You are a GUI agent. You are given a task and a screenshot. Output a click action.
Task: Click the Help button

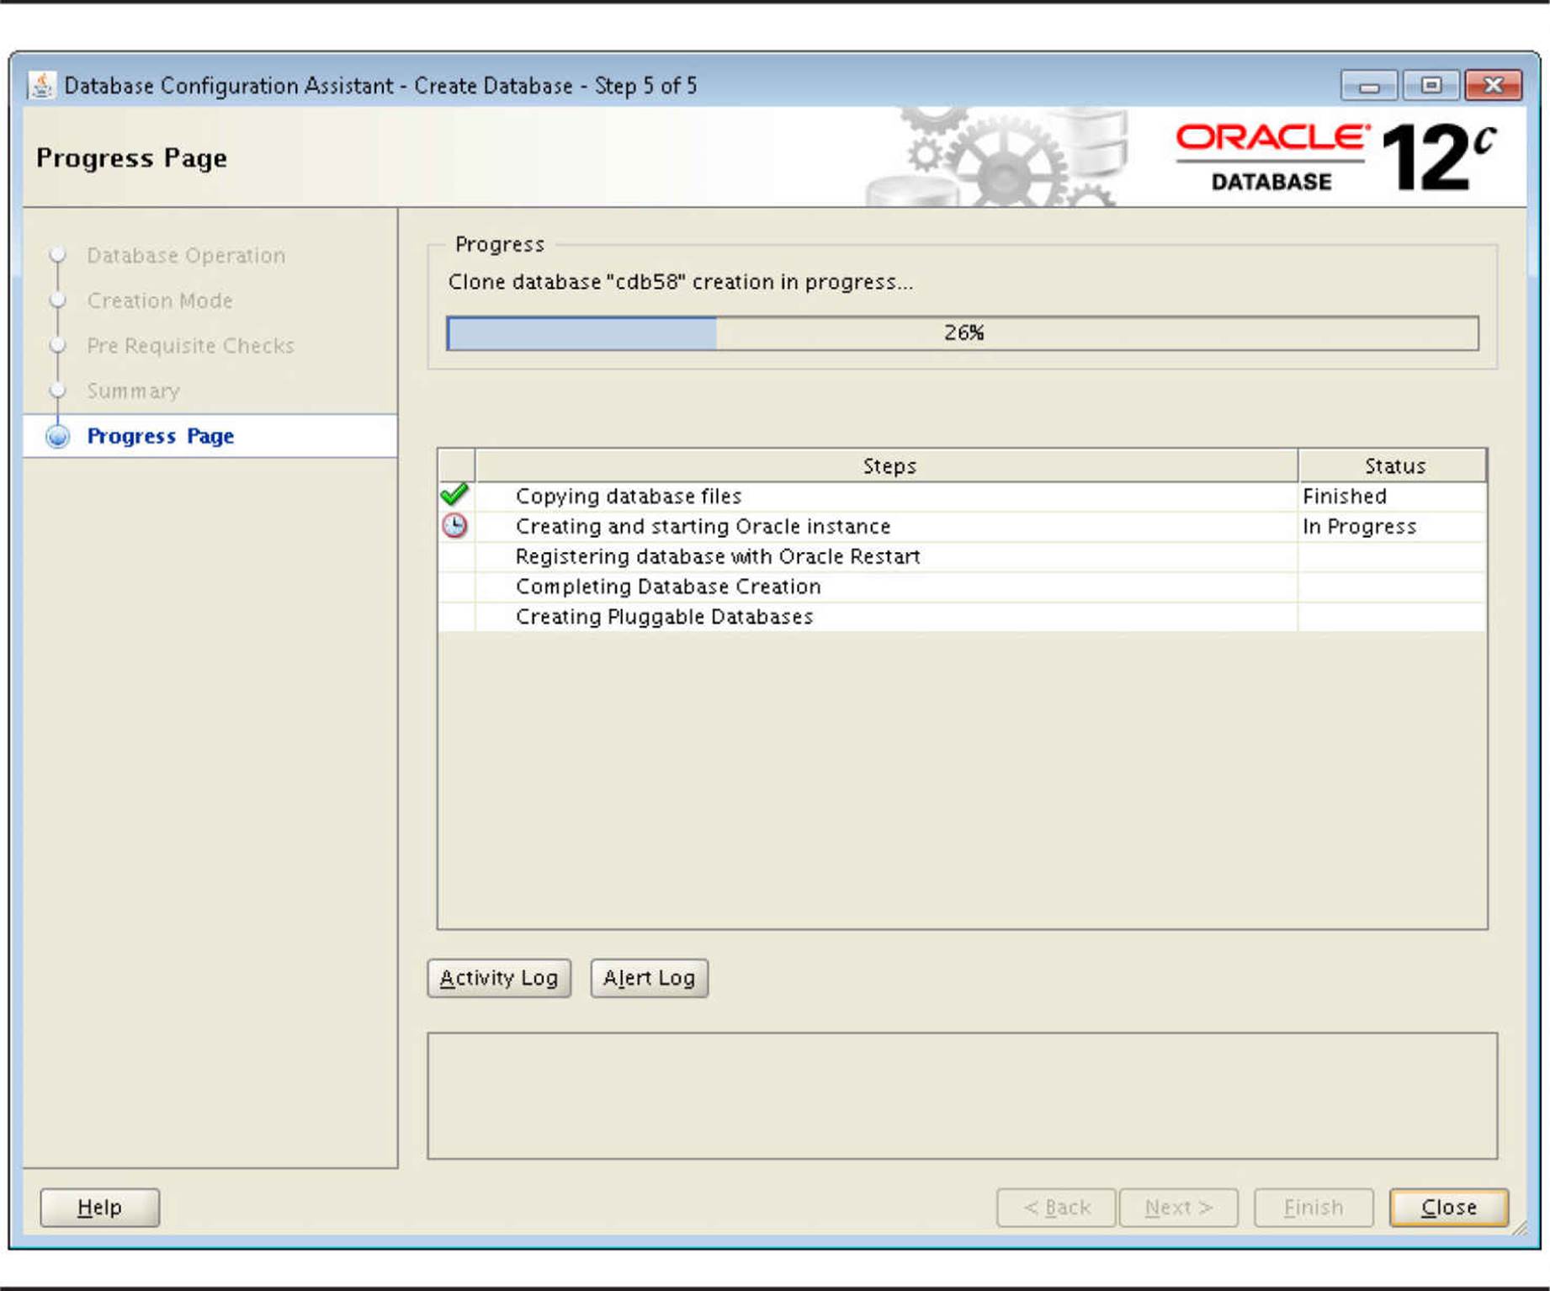(100, 1208)
